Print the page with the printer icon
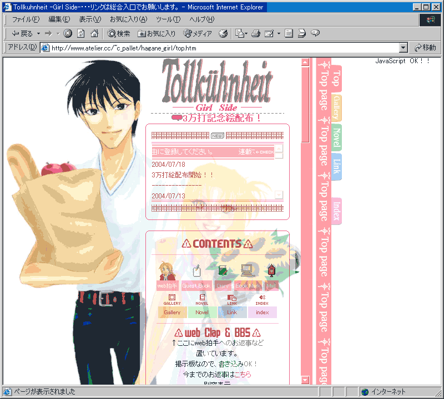This screenshot has width=444, height=399. [x=256, y=34]
